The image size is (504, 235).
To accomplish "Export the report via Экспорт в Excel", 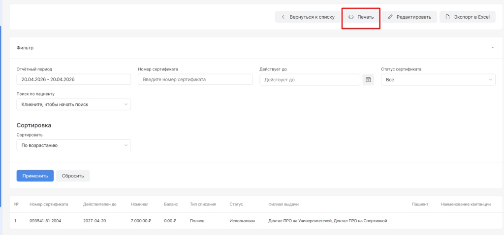I will pyautogui.click(x=467, y=17).
